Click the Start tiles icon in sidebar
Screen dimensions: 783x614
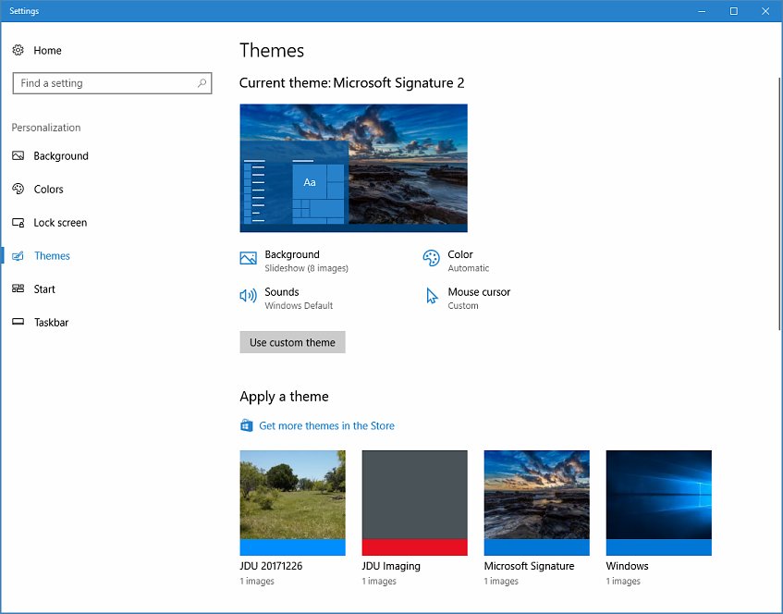pyautogui.click(x=18, y=289)
